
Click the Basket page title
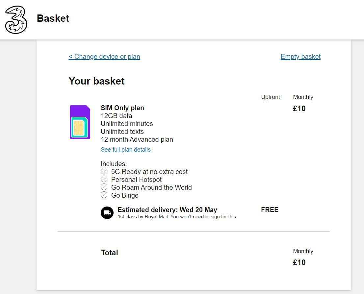tap(53, 18)
